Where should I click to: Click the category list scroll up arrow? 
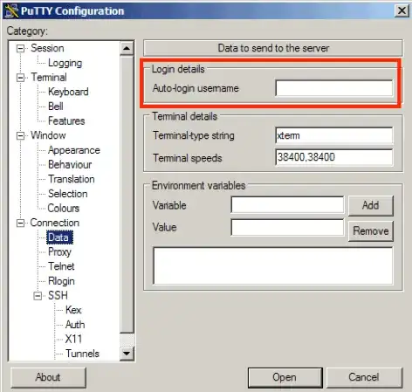[x=127, y=48]
